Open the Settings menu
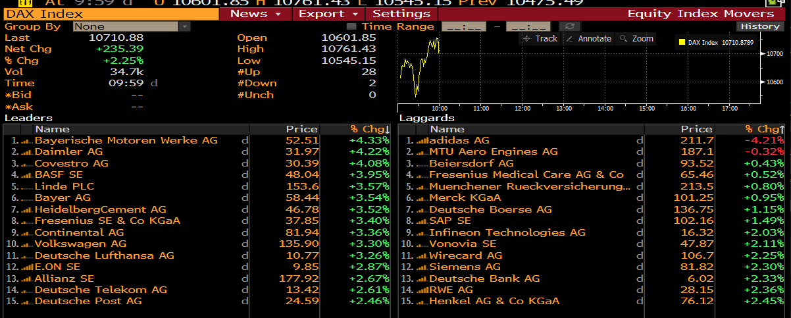The height and width of the screenshot is (318, 791). point(401,14)
